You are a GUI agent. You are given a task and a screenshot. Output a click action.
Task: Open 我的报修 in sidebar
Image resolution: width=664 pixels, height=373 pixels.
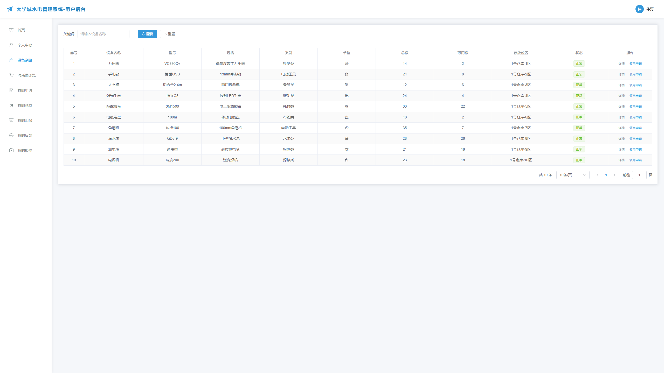[26, 150]
